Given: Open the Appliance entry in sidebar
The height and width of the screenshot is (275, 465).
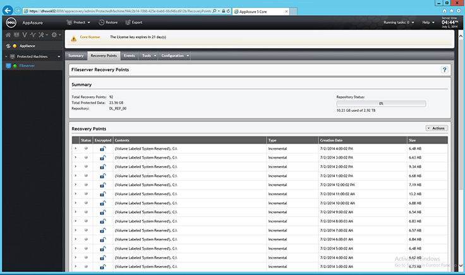Looking at the screenshot, I should coord(27,46).
